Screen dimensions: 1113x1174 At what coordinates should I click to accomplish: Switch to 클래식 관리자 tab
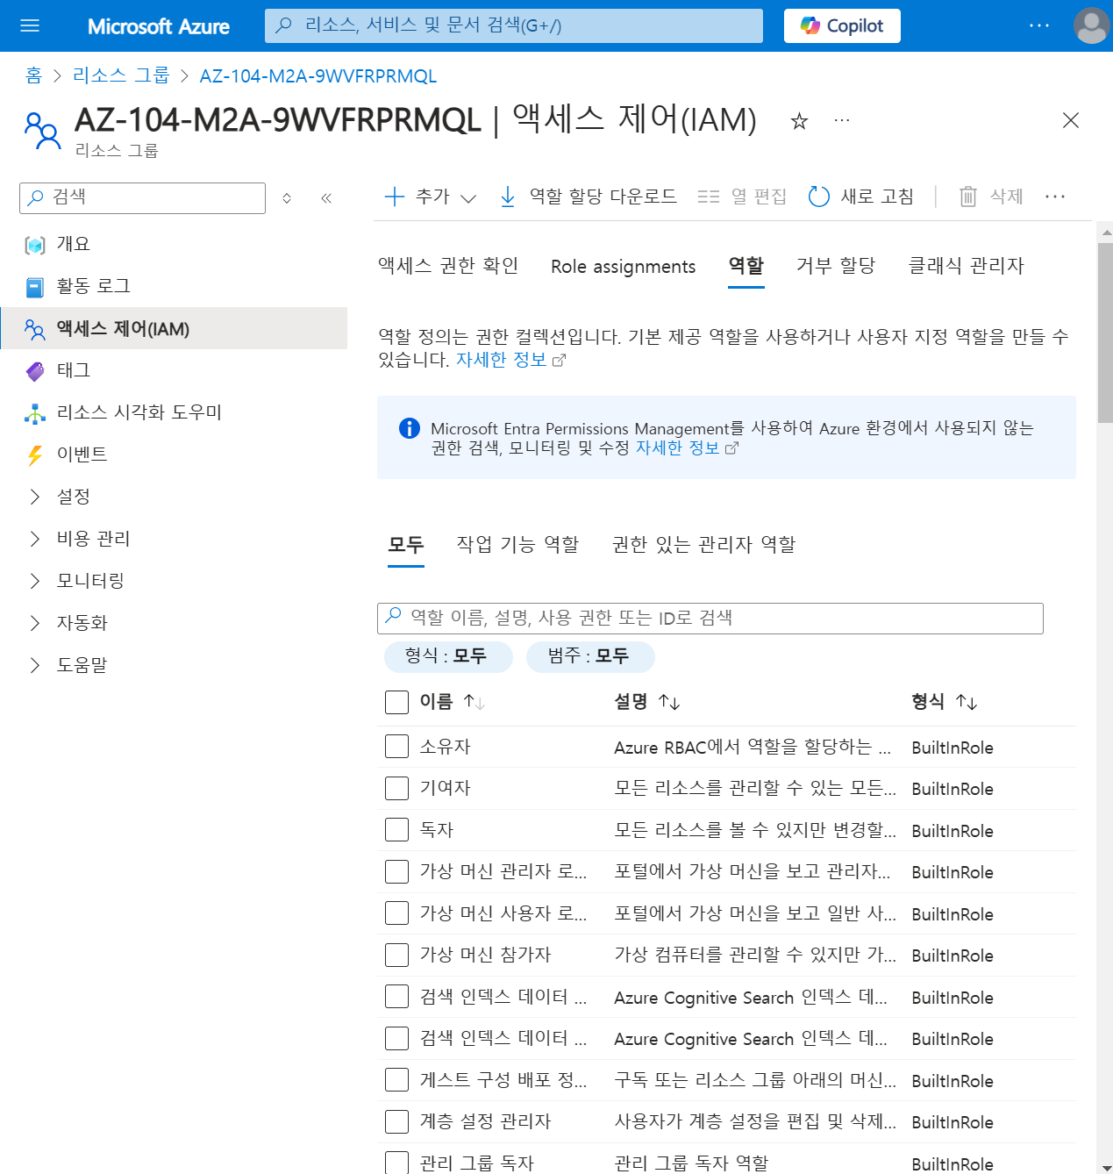[967, 266]
